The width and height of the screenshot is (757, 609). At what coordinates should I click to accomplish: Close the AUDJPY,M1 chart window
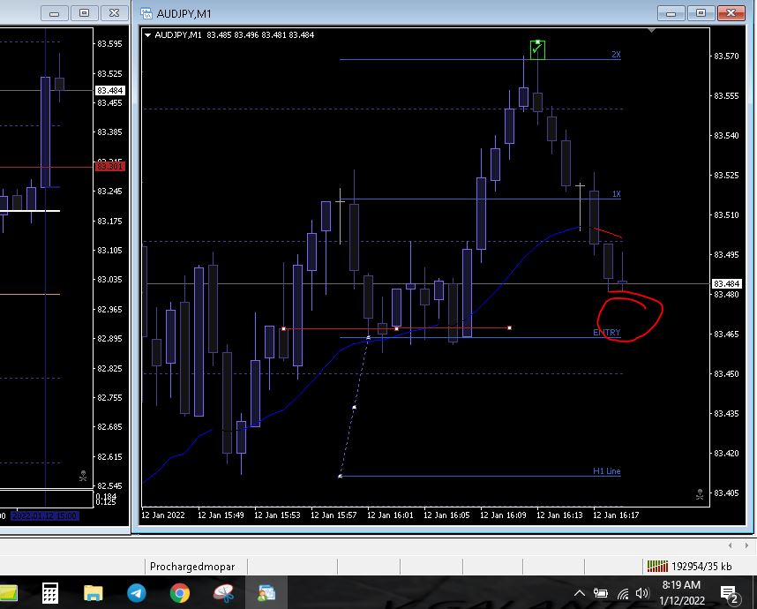(731, 13)
